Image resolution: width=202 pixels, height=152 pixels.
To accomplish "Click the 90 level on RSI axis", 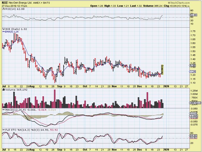I will (192, 10).
